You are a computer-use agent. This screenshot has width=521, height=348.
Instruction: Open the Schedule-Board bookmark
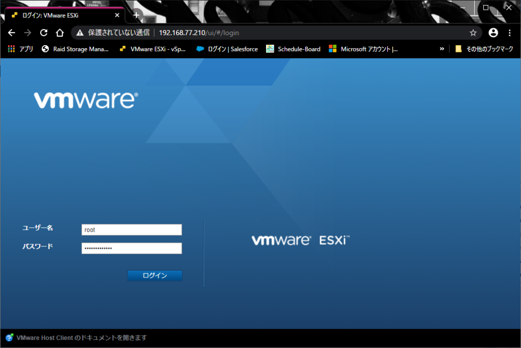tap(294, 49)
